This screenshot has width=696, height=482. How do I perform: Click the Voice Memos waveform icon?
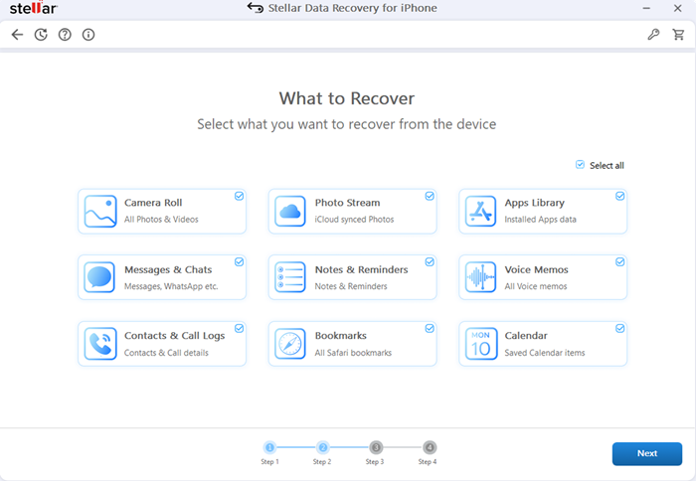pos(480,277)
